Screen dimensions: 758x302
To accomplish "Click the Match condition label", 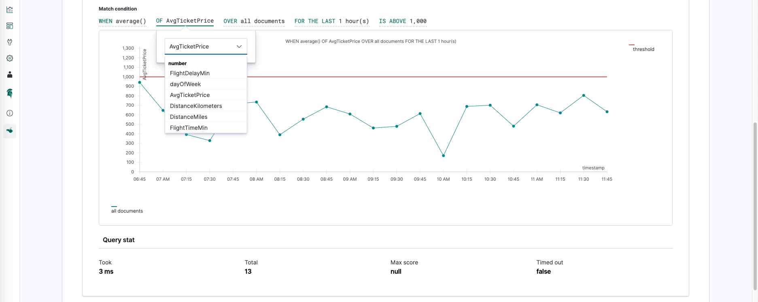I will coord(118,8).
